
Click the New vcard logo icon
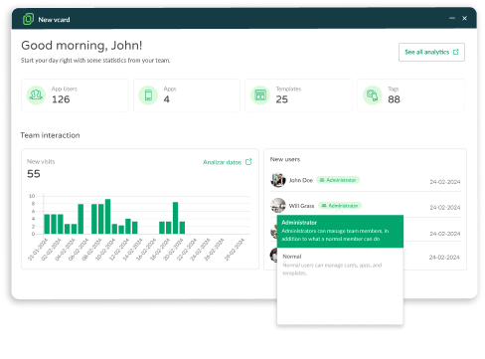tap(28, 19)
